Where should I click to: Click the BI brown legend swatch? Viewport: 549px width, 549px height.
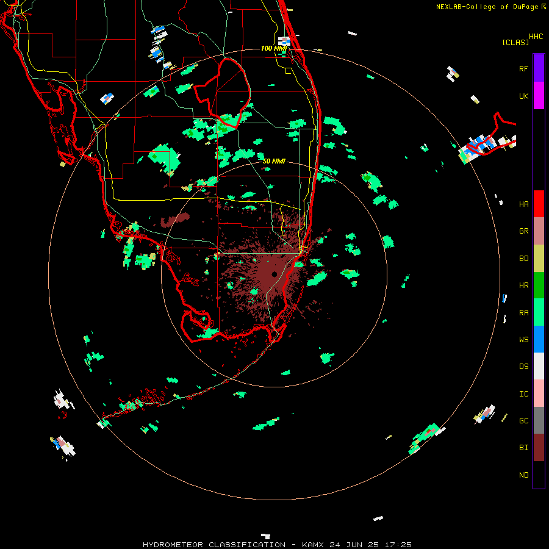(x=539, y=448)
